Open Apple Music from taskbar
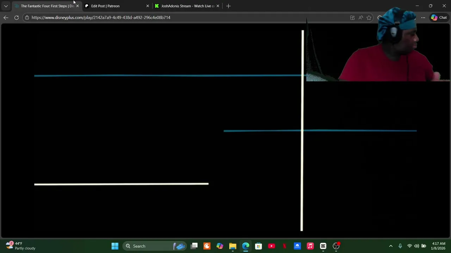This screenshot has width=451, height=253. (310, 246)
